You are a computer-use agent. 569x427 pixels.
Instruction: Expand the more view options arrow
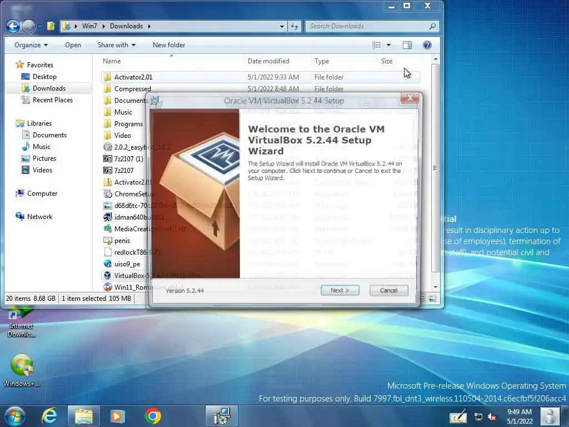click(x=388, y=45)
